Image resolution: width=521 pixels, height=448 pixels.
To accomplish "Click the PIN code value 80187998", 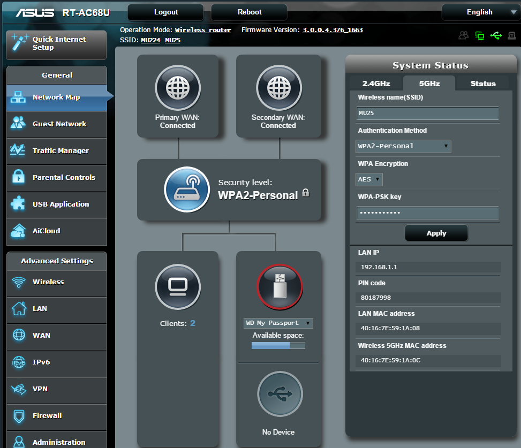I will [x=376, y=298].
